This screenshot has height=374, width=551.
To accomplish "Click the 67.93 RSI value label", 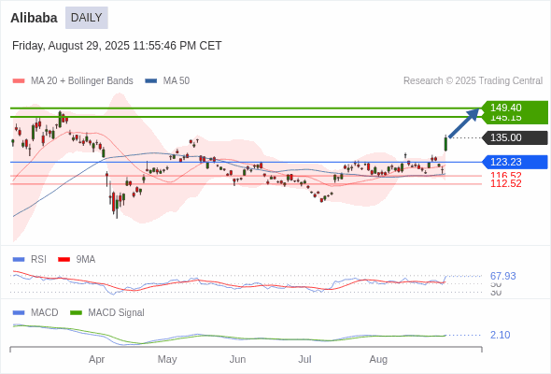I will pyautogui.click(x=502, y=276).
